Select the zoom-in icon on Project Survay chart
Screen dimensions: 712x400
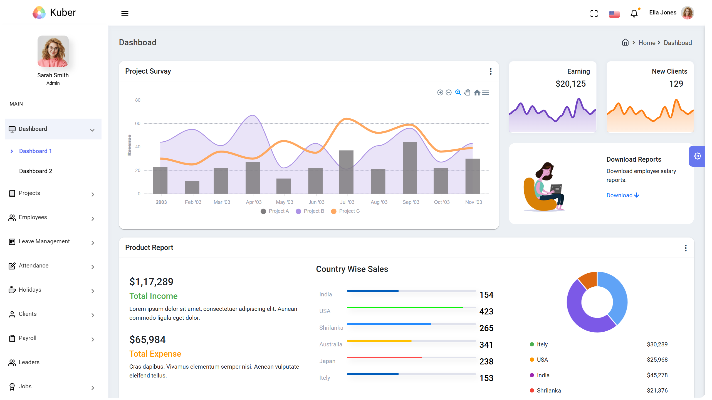coord(440,92)
